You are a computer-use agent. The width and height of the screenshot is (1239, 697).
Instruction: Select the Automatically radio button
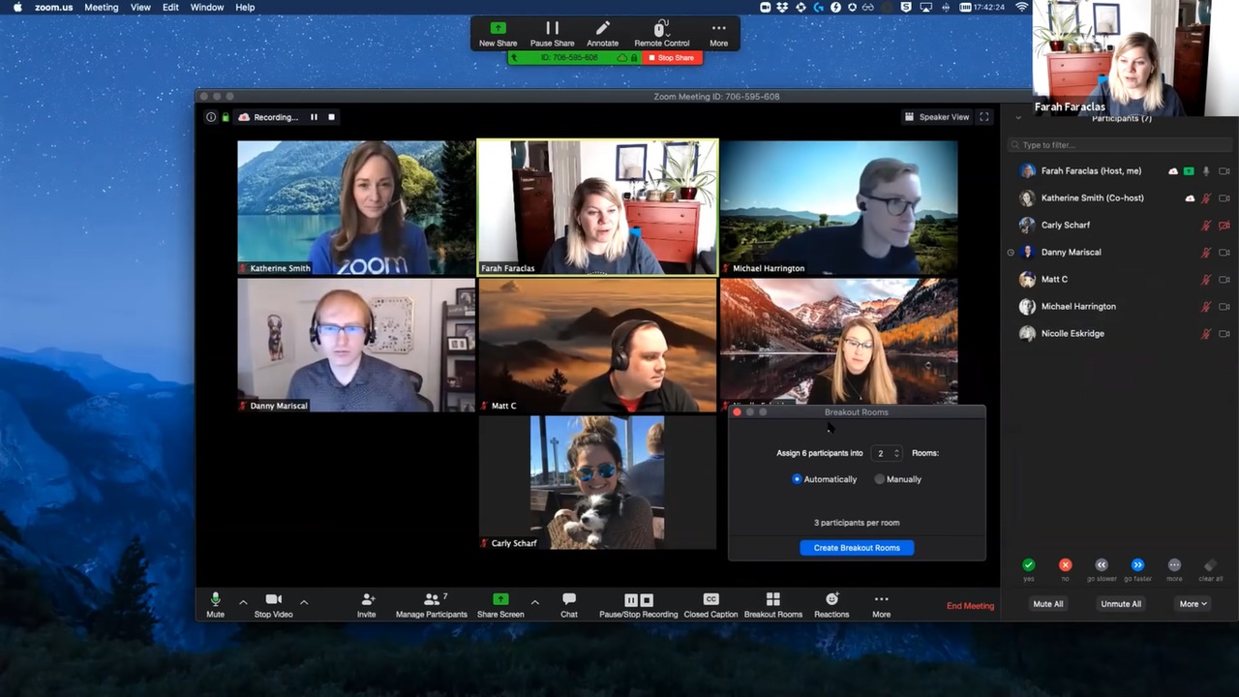[798, 479]
